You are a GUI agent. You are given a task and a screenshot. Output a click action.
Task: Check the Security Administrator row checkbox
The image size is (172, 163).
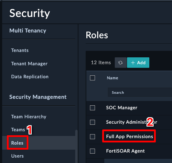point(92,122)
